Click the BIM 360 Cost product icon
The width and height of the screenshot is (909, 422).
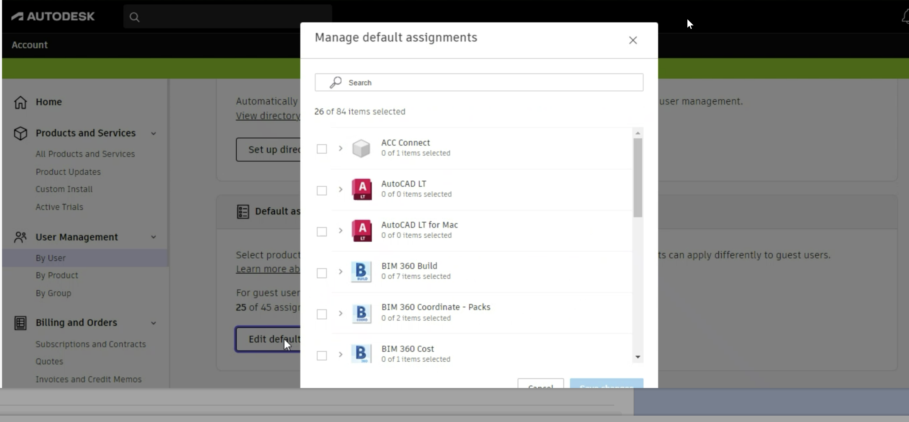coord(361,354)
